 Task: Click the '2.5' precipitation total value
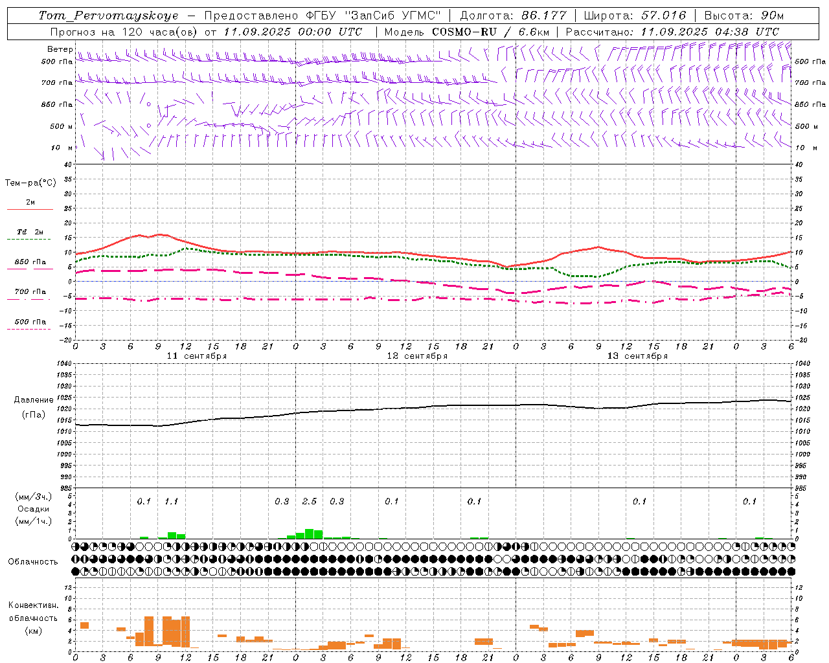(310, 501)
